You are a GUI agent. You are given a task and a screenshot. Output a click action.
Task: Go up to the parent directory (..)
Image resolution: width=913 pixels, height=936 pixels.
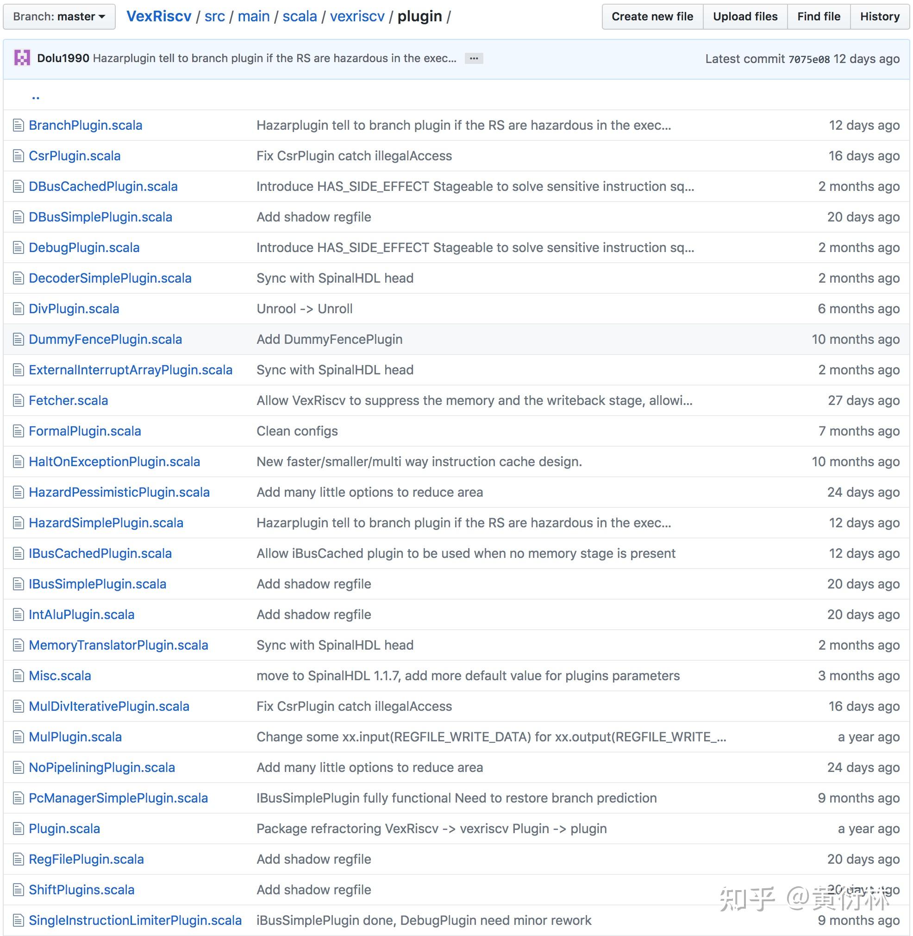(36, 96)
